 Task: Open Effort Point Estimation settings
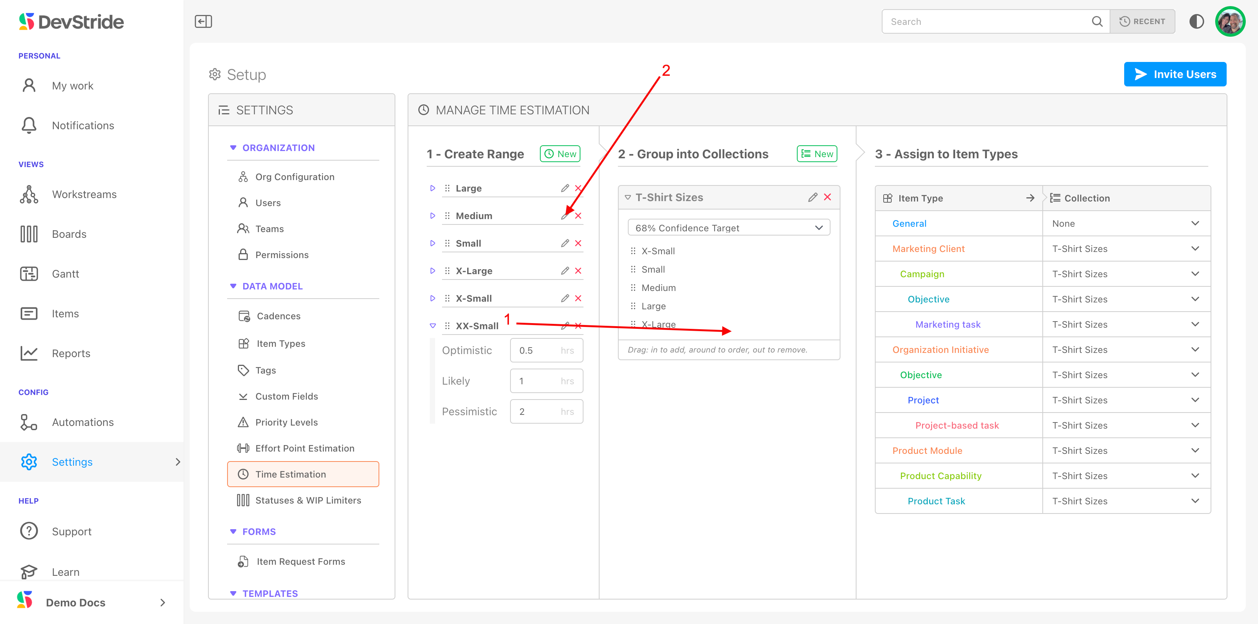tap(304, 448)
